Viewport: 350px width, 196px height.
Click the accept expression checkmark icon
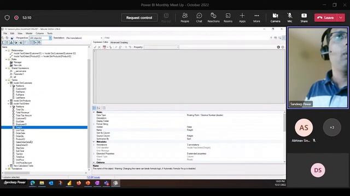pos(95,47)
